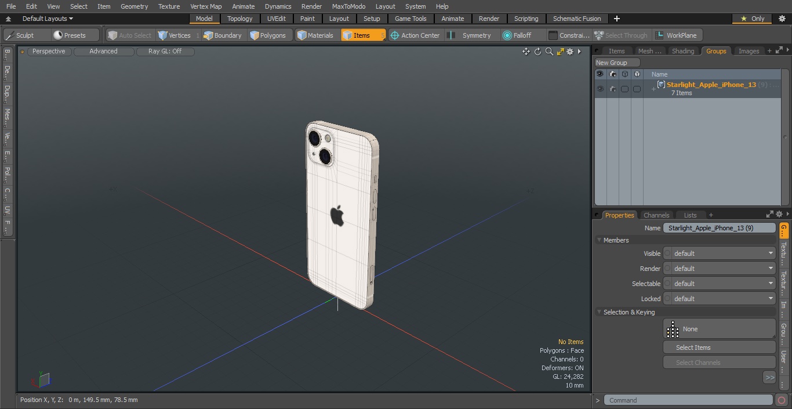The width and height of the screenshot is (792, 409).
Task: Open the Vertex Map menu
Action: (x=206, y=6)
